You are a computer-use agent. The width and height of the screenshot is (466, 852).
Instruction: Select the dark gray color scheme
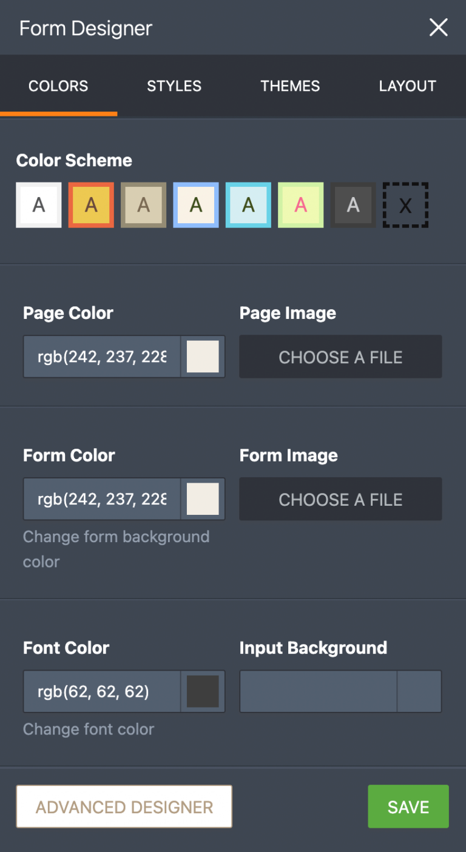[x=353, y=205]
